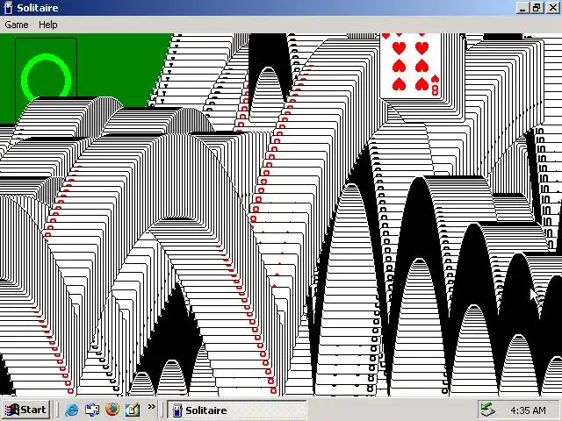
Task: Click the Solitaire title bar icon
Action: pyautogui.click(x=8, y=8)
